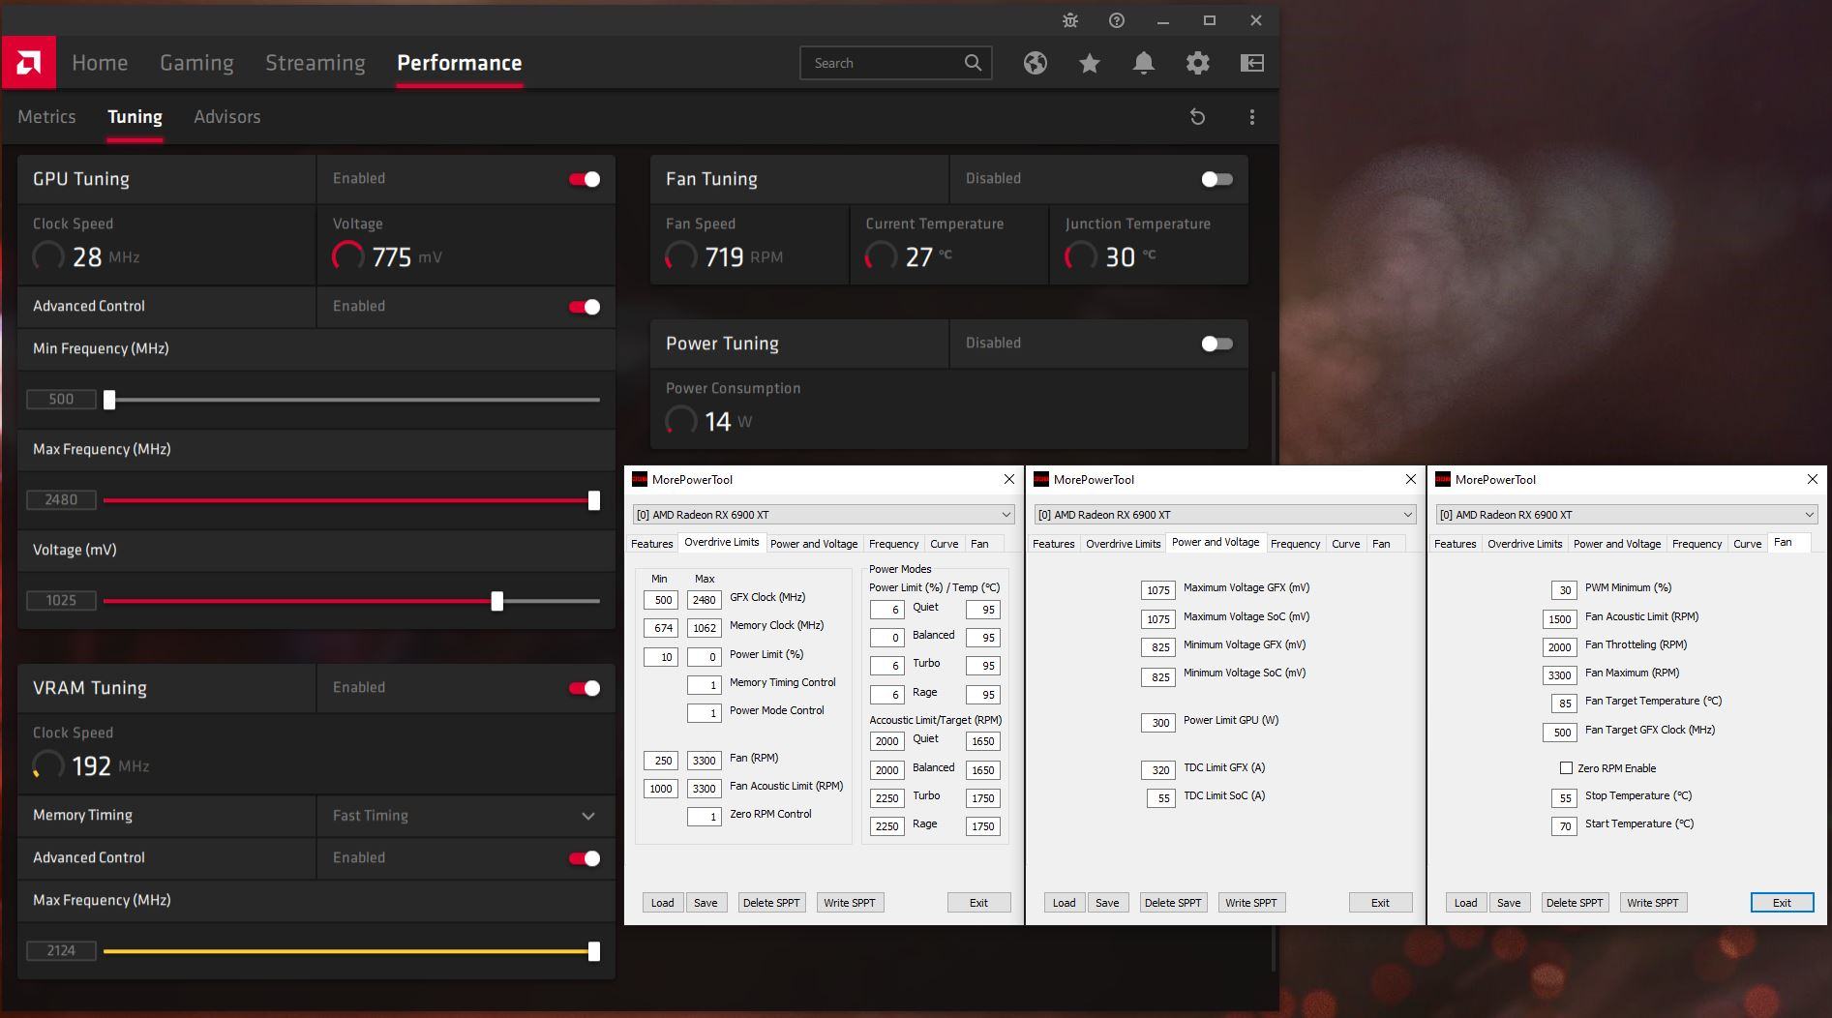Image resolution: width=1832 pixels, height=1018 pixels.
Task: Click the Voltage 1025 value box
Action: pos(61,601)
